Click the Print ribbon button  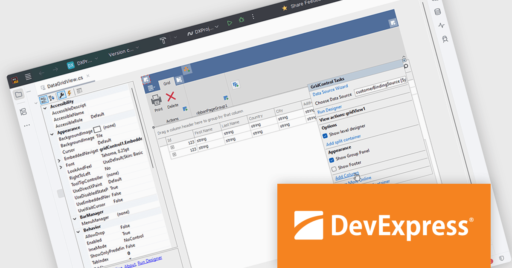point(157,103)
